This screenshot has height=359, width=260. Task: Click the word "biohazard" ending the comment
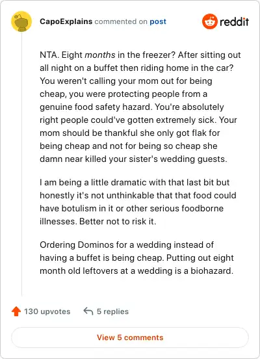coord(212,271)
